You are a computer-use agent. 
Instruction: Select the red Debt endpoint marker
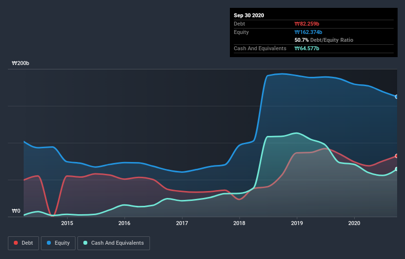tap(397, 156)
